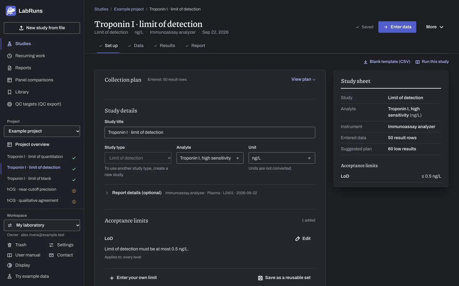The height and width of the screenshot is (286, 459).
Task: Open Panel comparisons via its table icon
Action: [10, 80]
